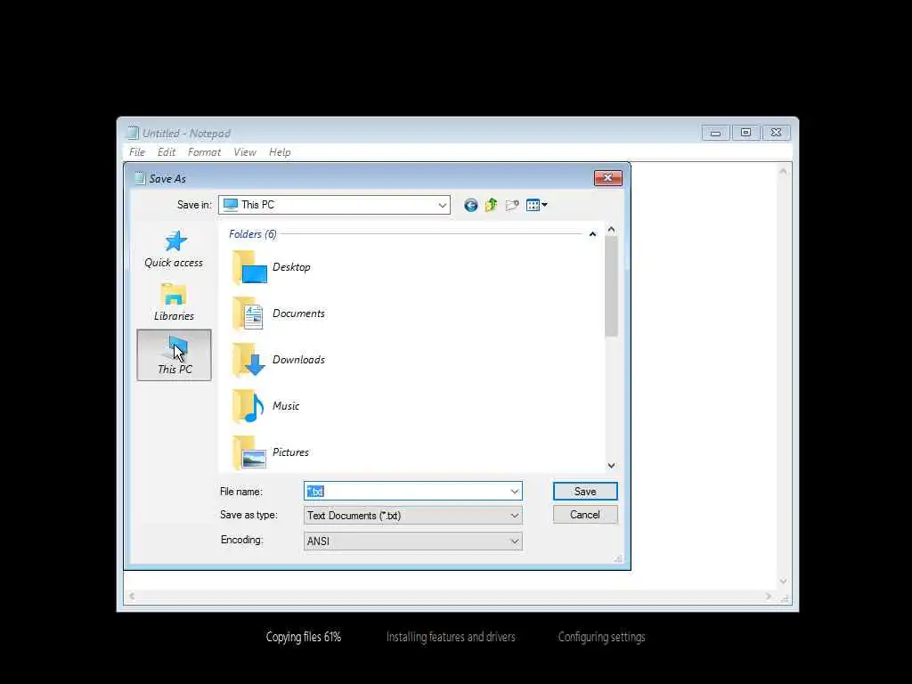The image size is (912, 684).
Task: Select Libraries in the places bar
Action: (x=174, y=301)
